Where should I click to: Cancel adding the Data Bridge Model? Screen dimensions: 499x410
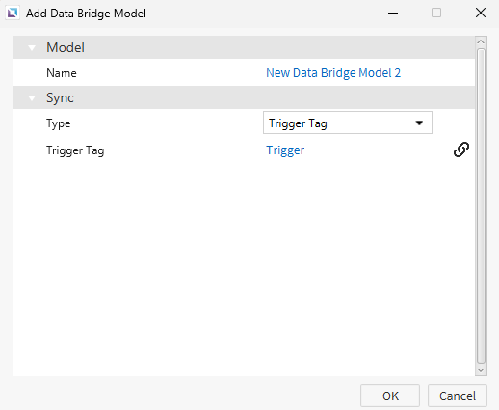[458, 396]
